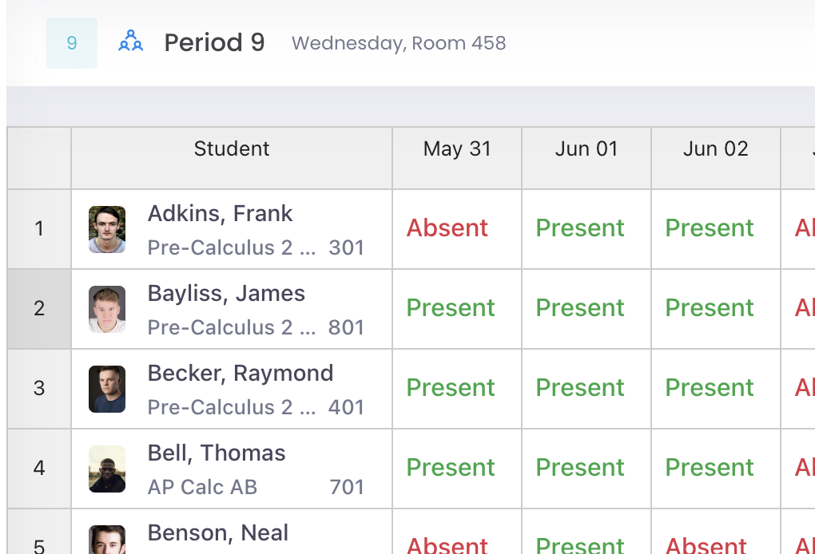815x554 pixels.
Task: Select row number 2 in the table
Action: coord(39,309)
